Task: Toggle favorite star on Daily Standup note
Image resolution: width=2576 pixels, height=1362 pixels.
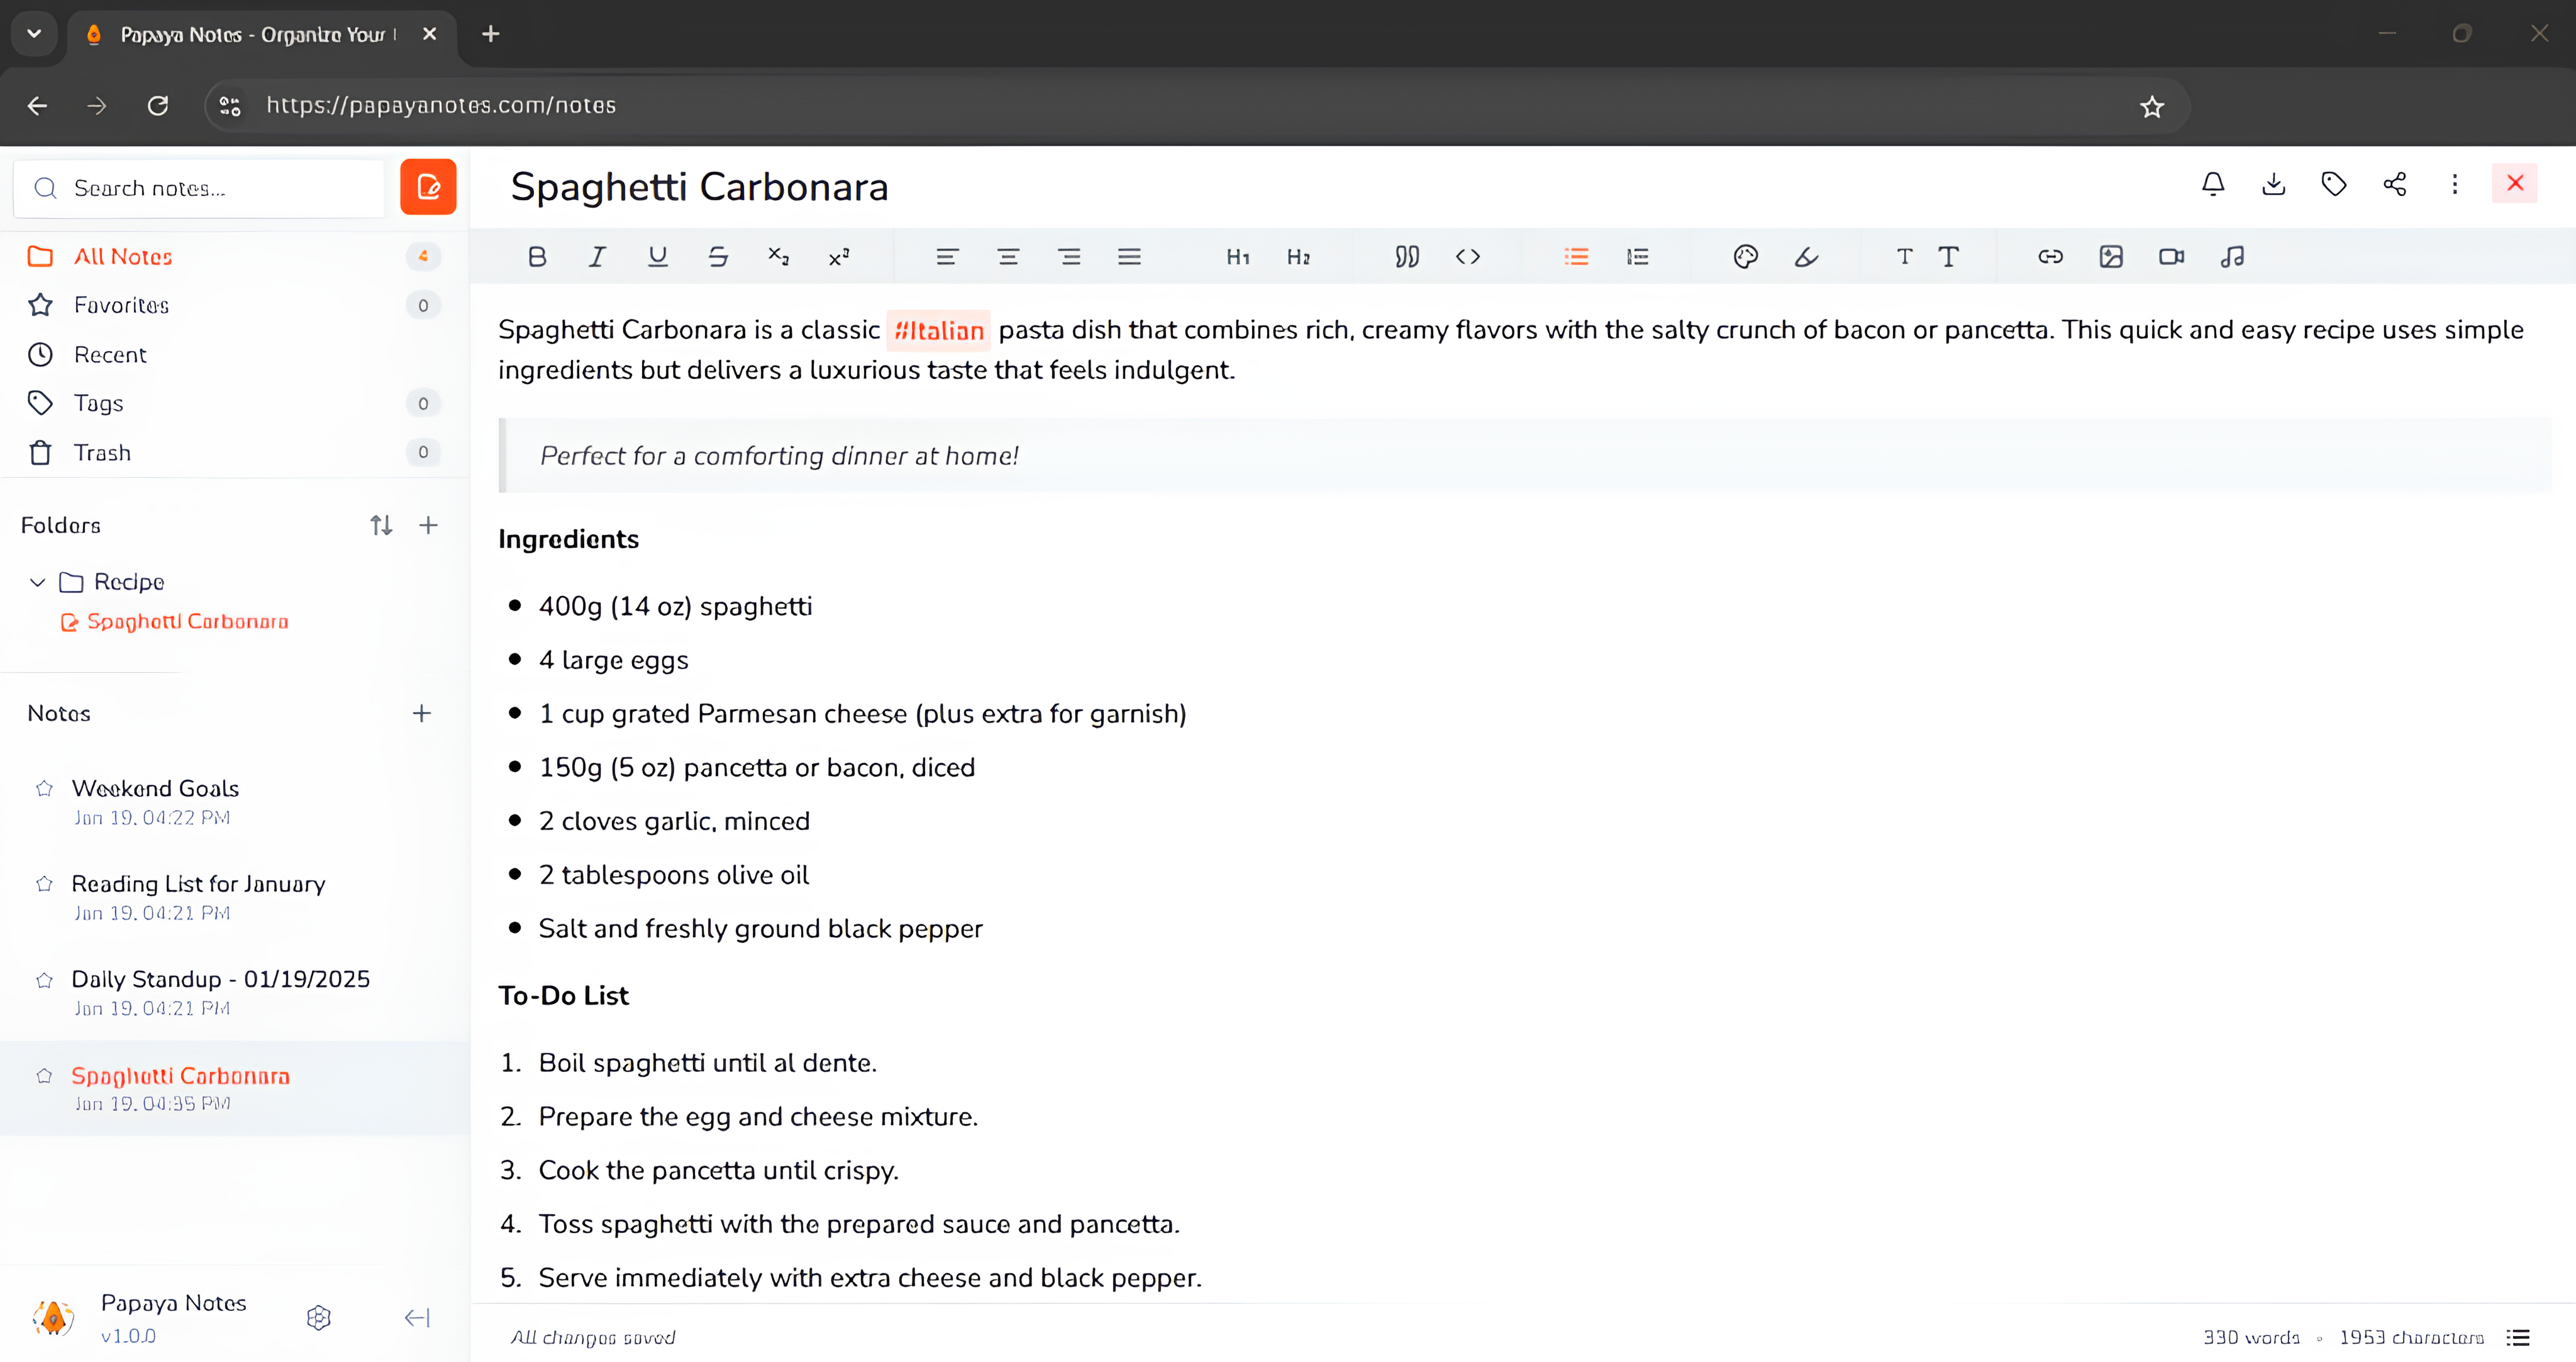Action: [44, 980]
